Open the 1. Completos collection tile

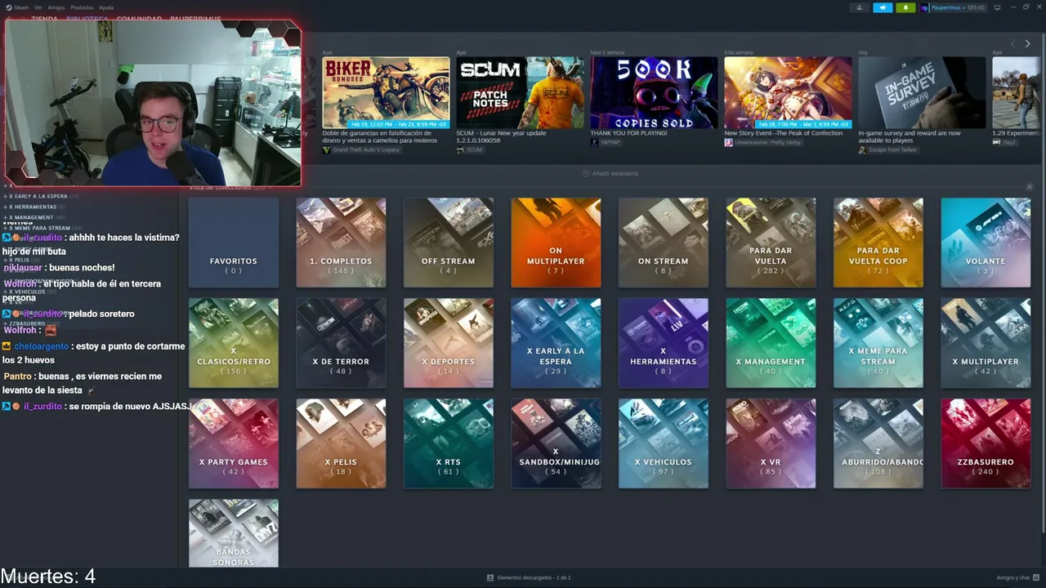tap(341, 243)
